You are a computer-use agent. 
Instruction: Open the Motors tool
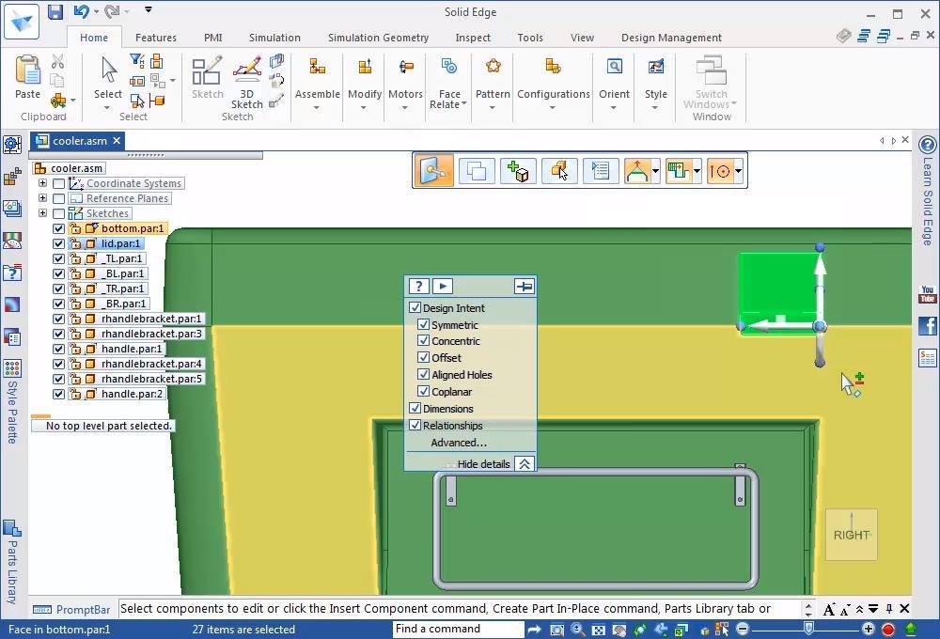(406, 66)
